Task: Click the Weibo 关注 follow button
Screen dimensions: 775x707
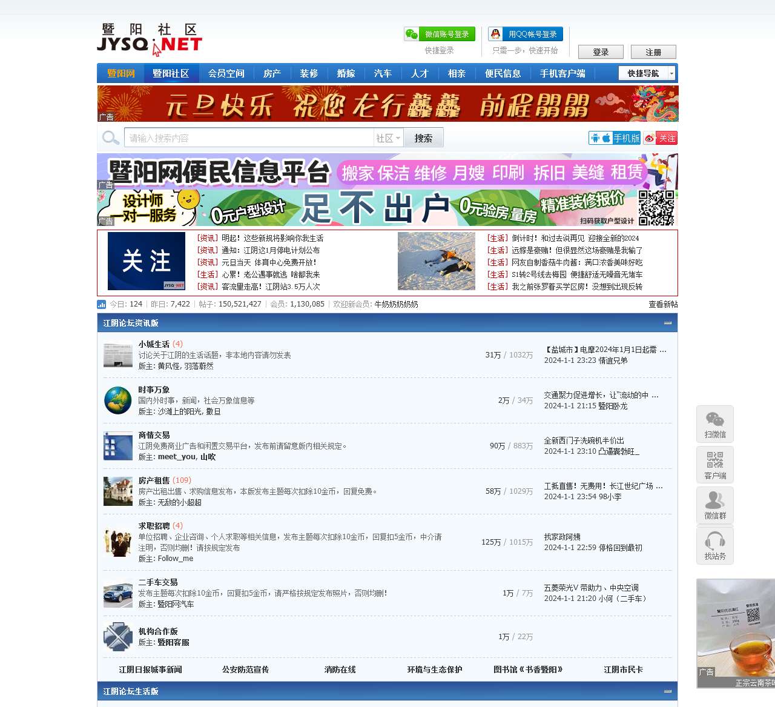Action: coord(661,138)
